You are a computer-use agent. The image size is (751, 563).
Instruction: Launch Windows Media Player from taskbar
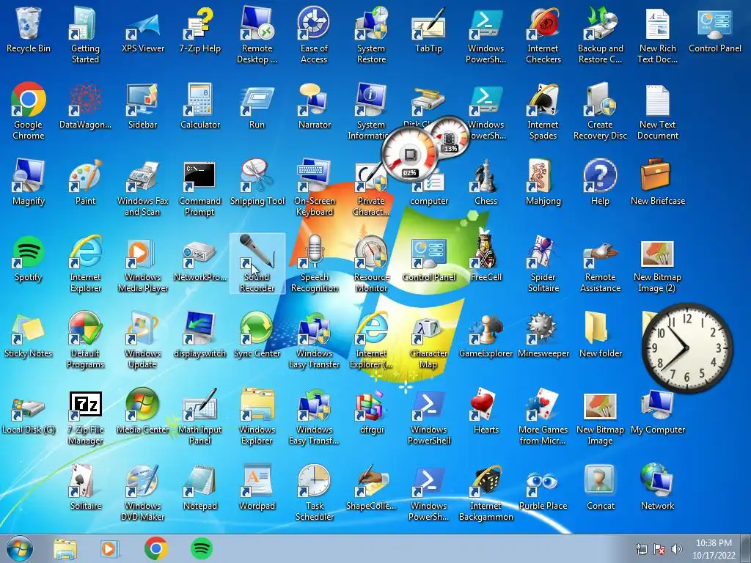coord(110,549)
